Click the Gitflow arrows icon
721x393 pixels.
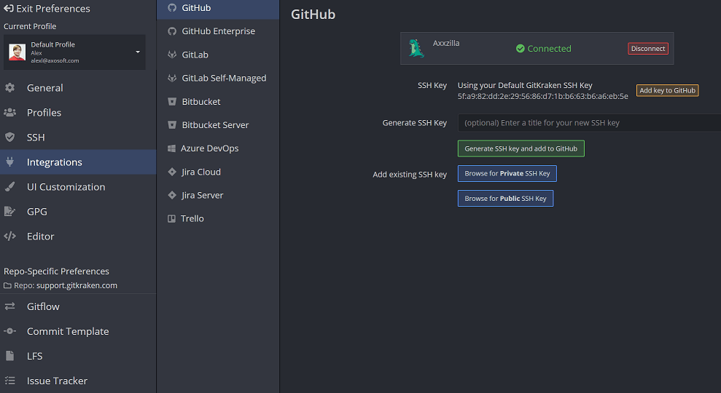10,307
